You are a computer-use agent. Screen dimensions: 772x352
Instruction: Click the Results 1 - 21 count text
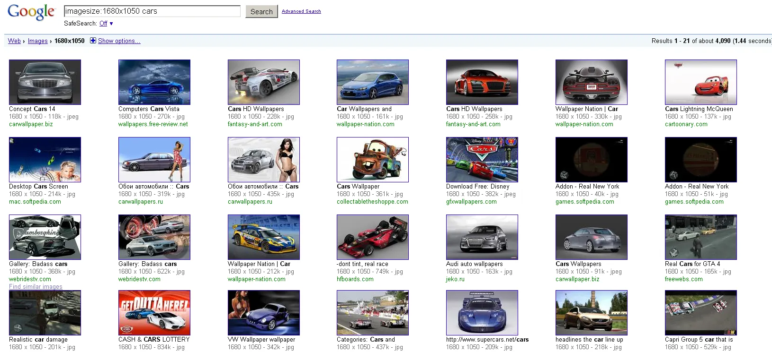711,41
